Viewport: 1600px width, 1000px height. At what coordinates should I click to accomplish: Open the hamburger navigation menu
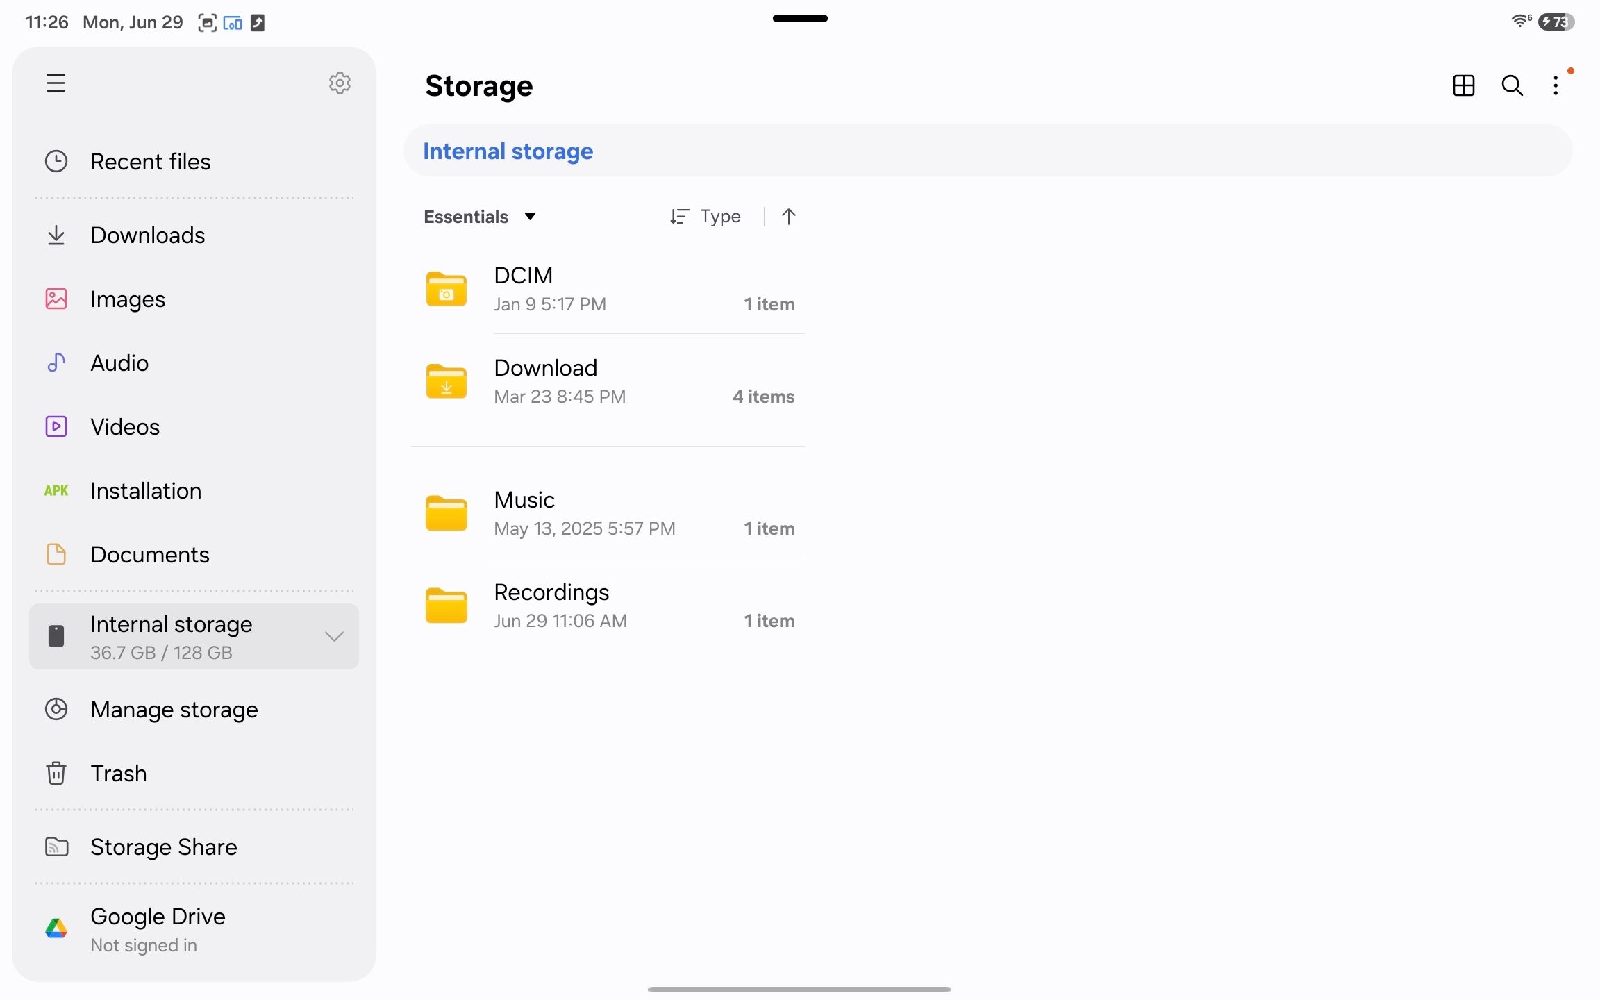pos(56,83)
